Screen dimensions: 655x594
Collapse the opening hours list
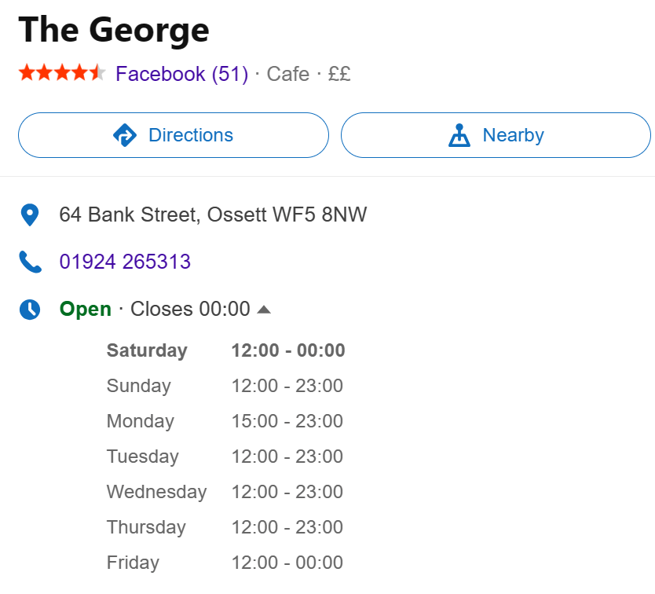(264, 310)
